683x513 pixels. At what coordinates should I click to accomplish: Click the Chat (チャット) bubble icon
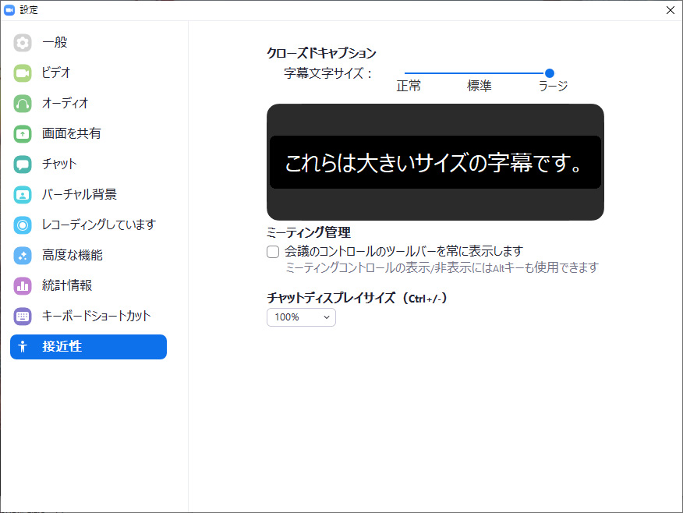point(23,165)
